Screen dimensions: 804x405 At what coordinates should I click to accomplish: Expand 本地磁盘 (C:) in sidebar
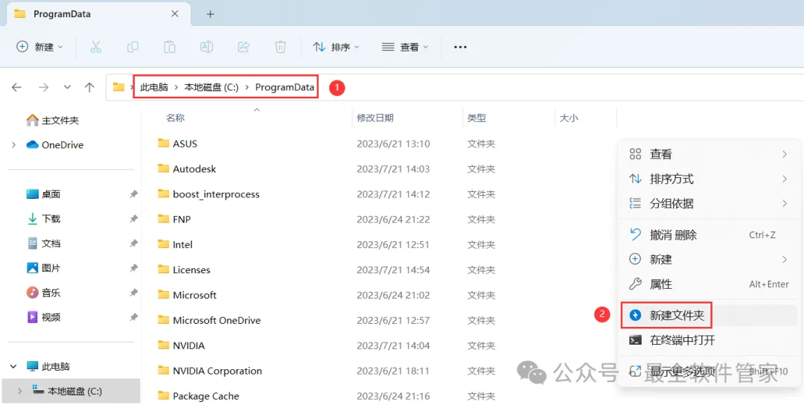click(20, 391)
